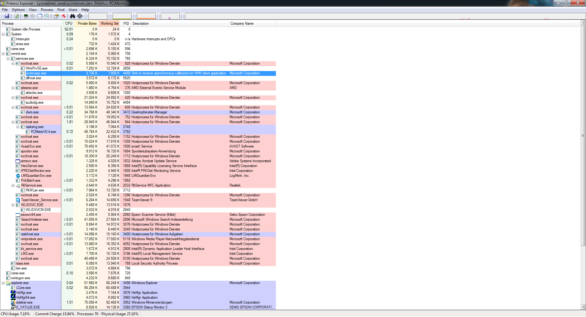Open the View menu
586x317 pixels.
pyautogui.click(x=33, y=10)
